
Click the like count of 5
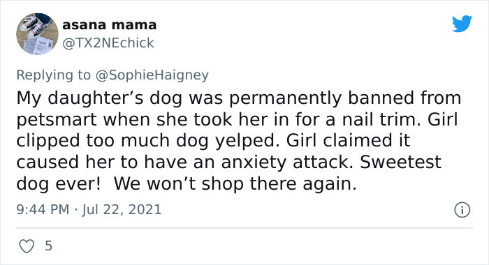click(x=48, y=245)
